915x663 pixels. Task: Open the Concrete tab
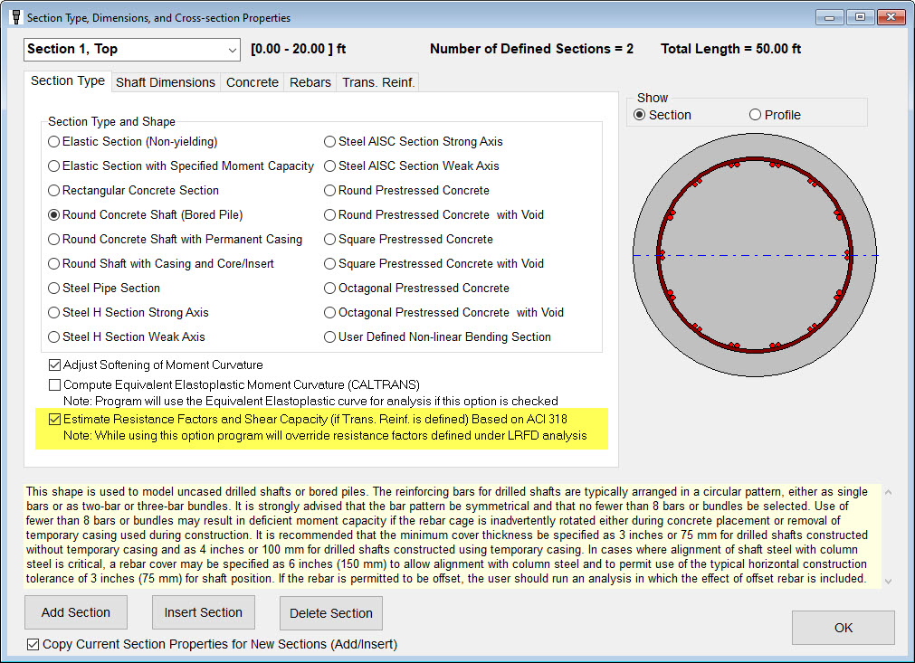click(x=252, y=82)
